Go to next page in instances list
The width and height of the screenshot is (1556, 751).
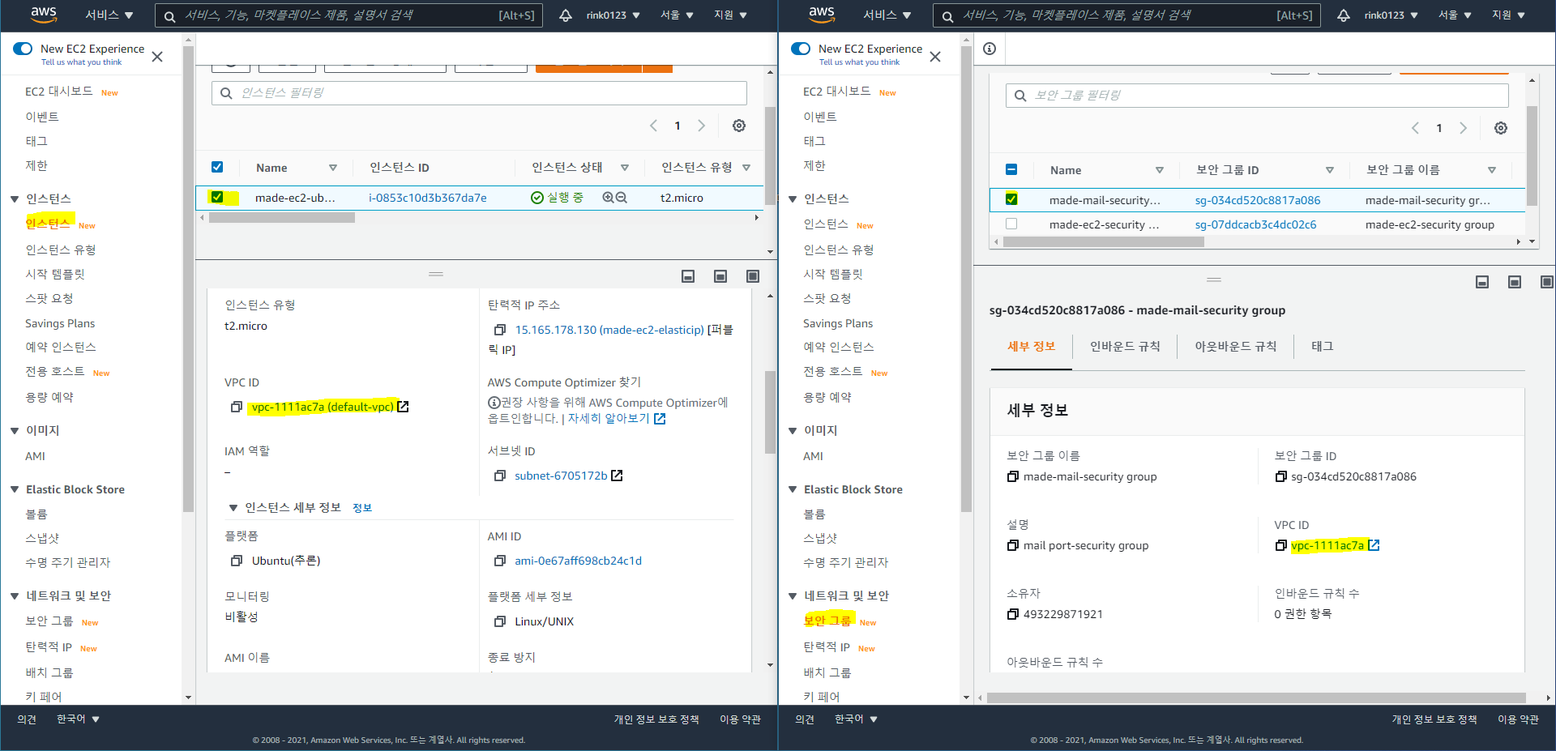[702, 126]
